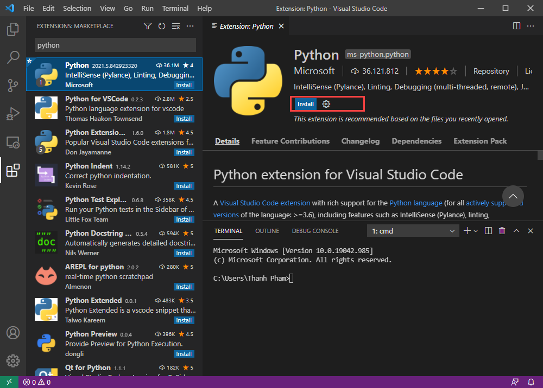Close the terminal panel

click(531, 231)
